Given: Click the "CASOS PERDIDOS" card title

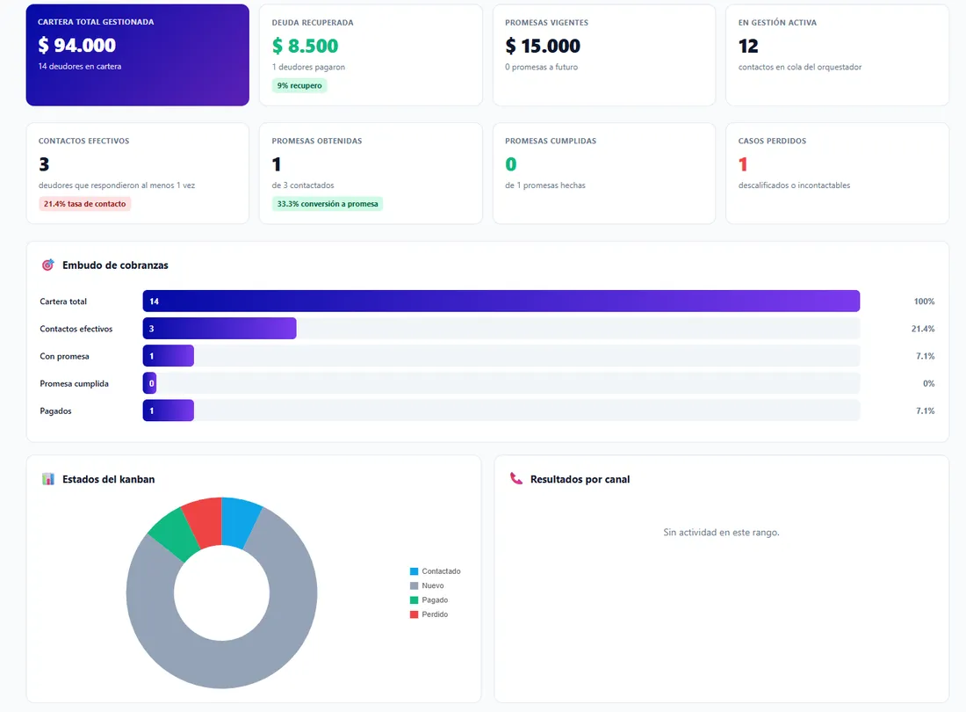Looking at the screenshot, I should point(772,141).
